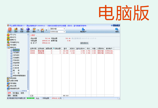The image size is (158, 108).
Task: Open 系统 toolbar dropdown arrow
Action: [x=46, y=30]
